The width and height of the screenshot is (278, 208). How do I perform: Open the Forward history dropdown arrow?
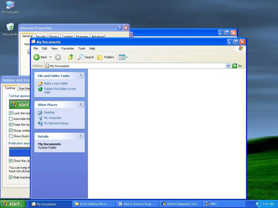click(x=64, y=57)
